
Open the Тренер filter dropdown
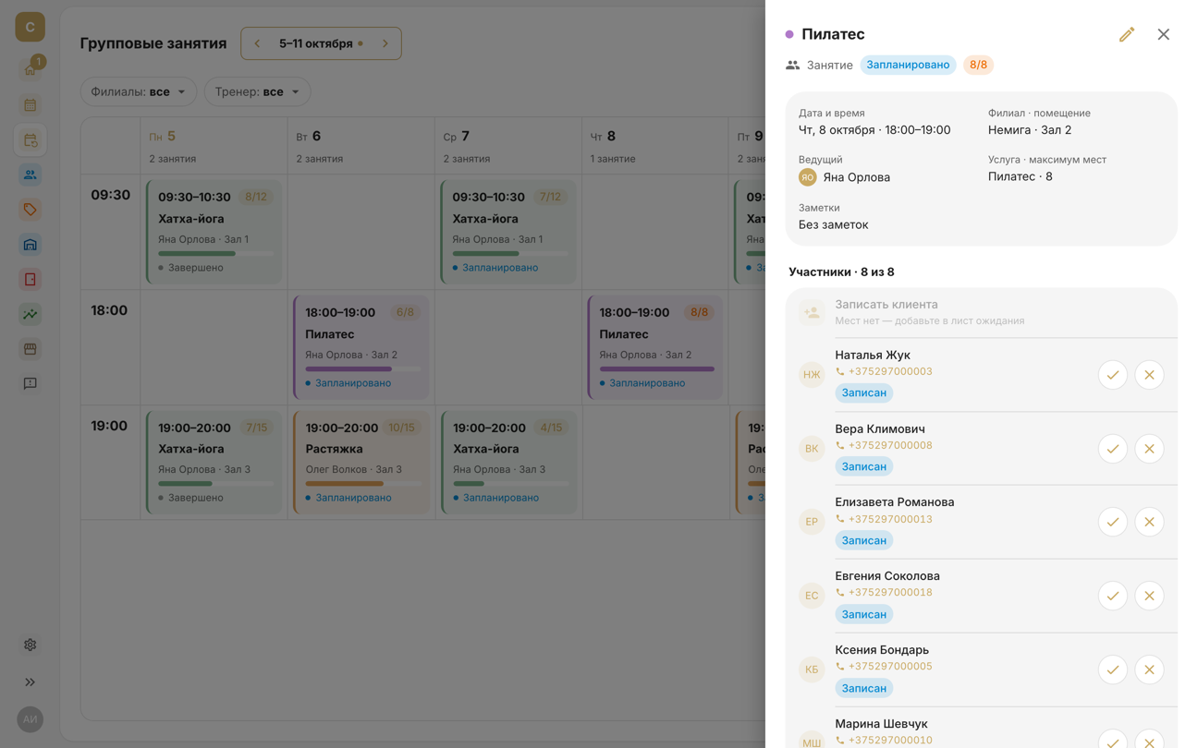pyautogui.click(x=257, y=91)
